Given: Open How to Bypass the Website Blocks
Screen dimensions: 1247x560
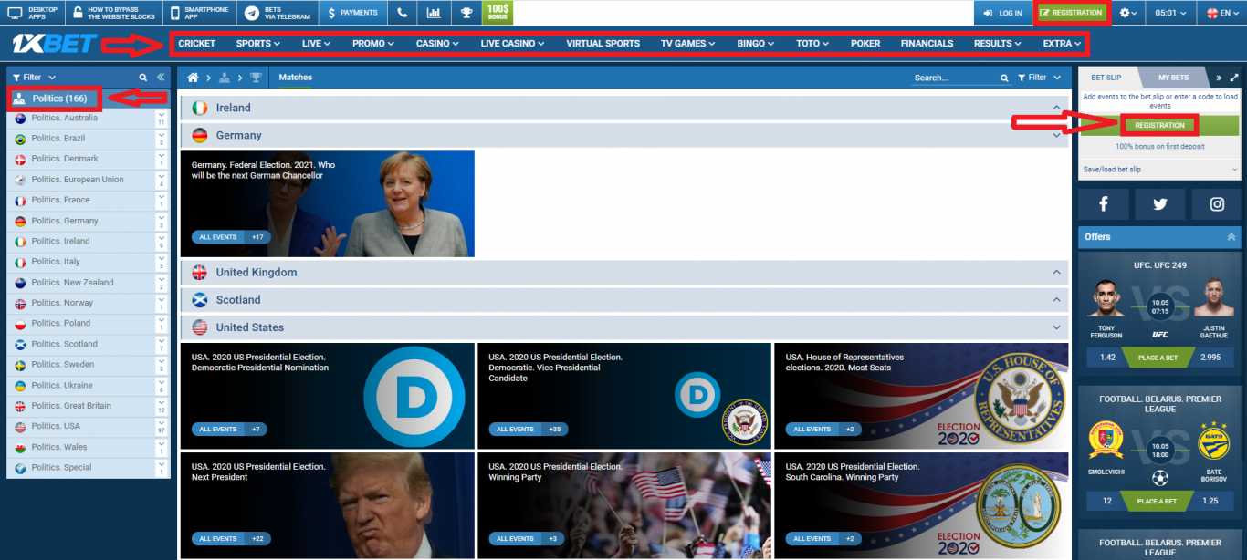Looking at the screenshot, I should [x=115, y=13].
